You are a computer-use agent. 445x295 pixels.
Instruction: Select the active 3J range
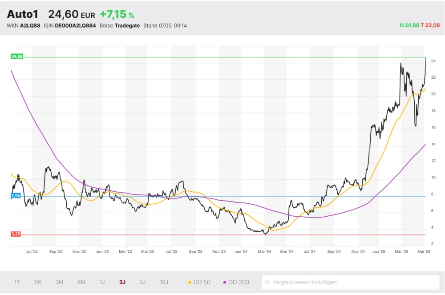pyautogui.click(x=122, y=282)
